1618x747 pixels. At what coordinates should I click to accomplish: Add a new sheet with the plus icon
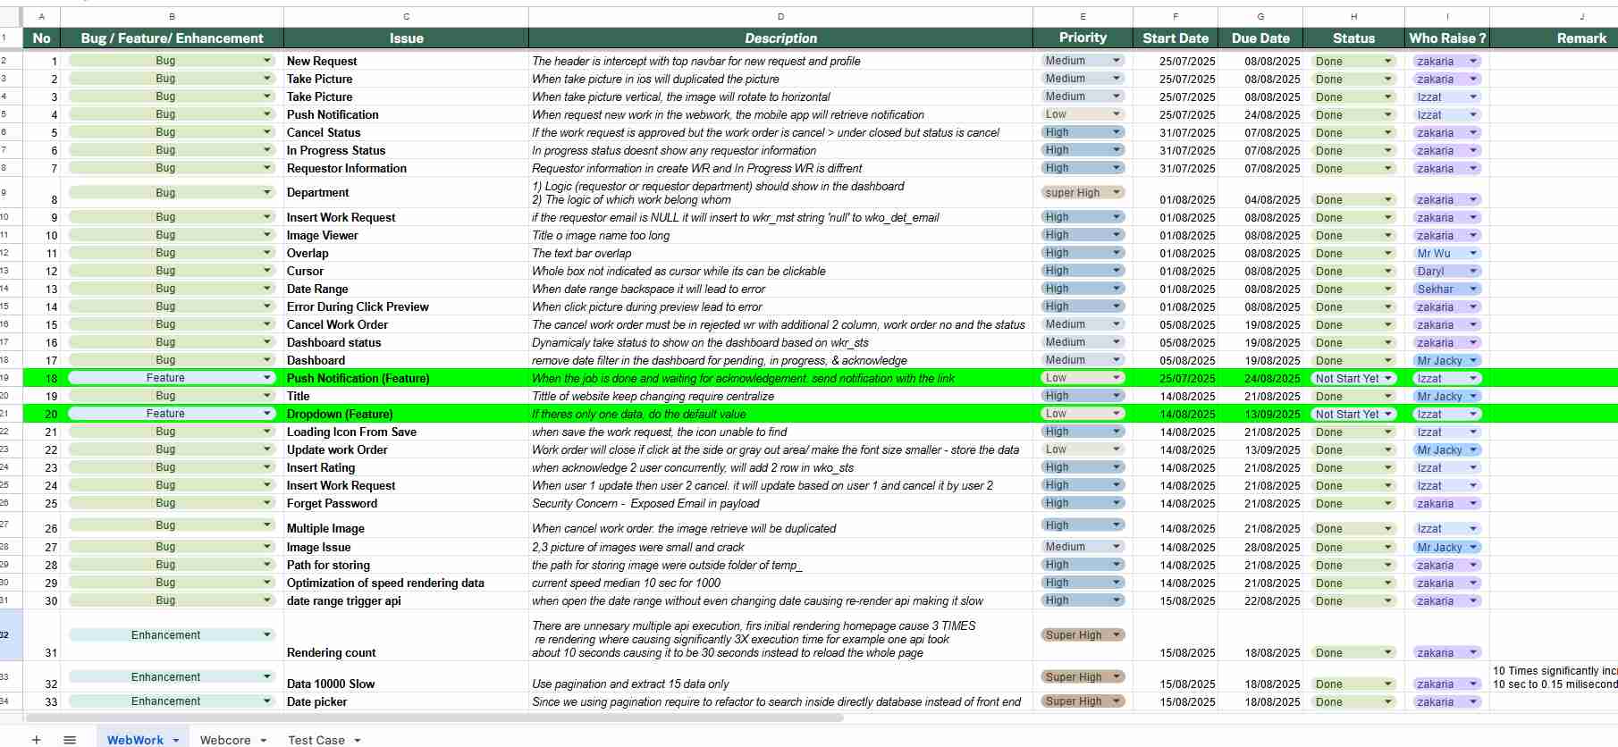coord(36,740)
